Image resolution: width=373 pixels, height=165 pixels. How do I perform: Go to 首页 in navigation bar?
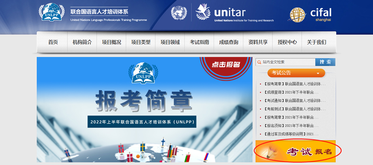pos(53,42)
